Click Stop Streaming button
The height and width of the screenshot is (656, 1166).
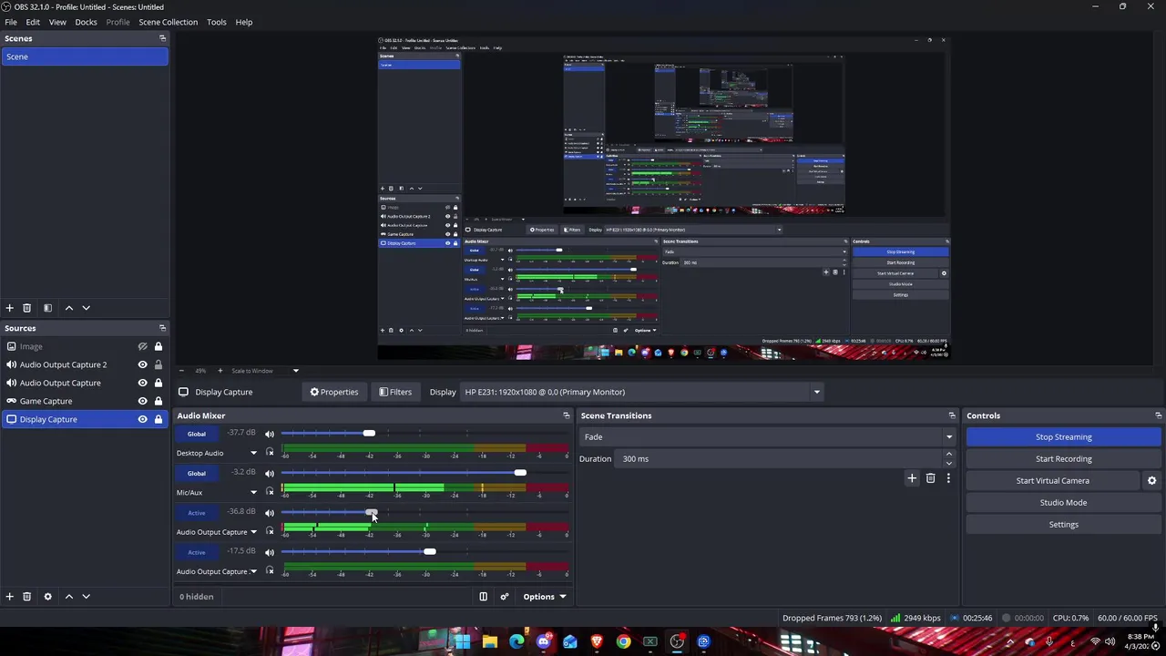click(1063, 437)
